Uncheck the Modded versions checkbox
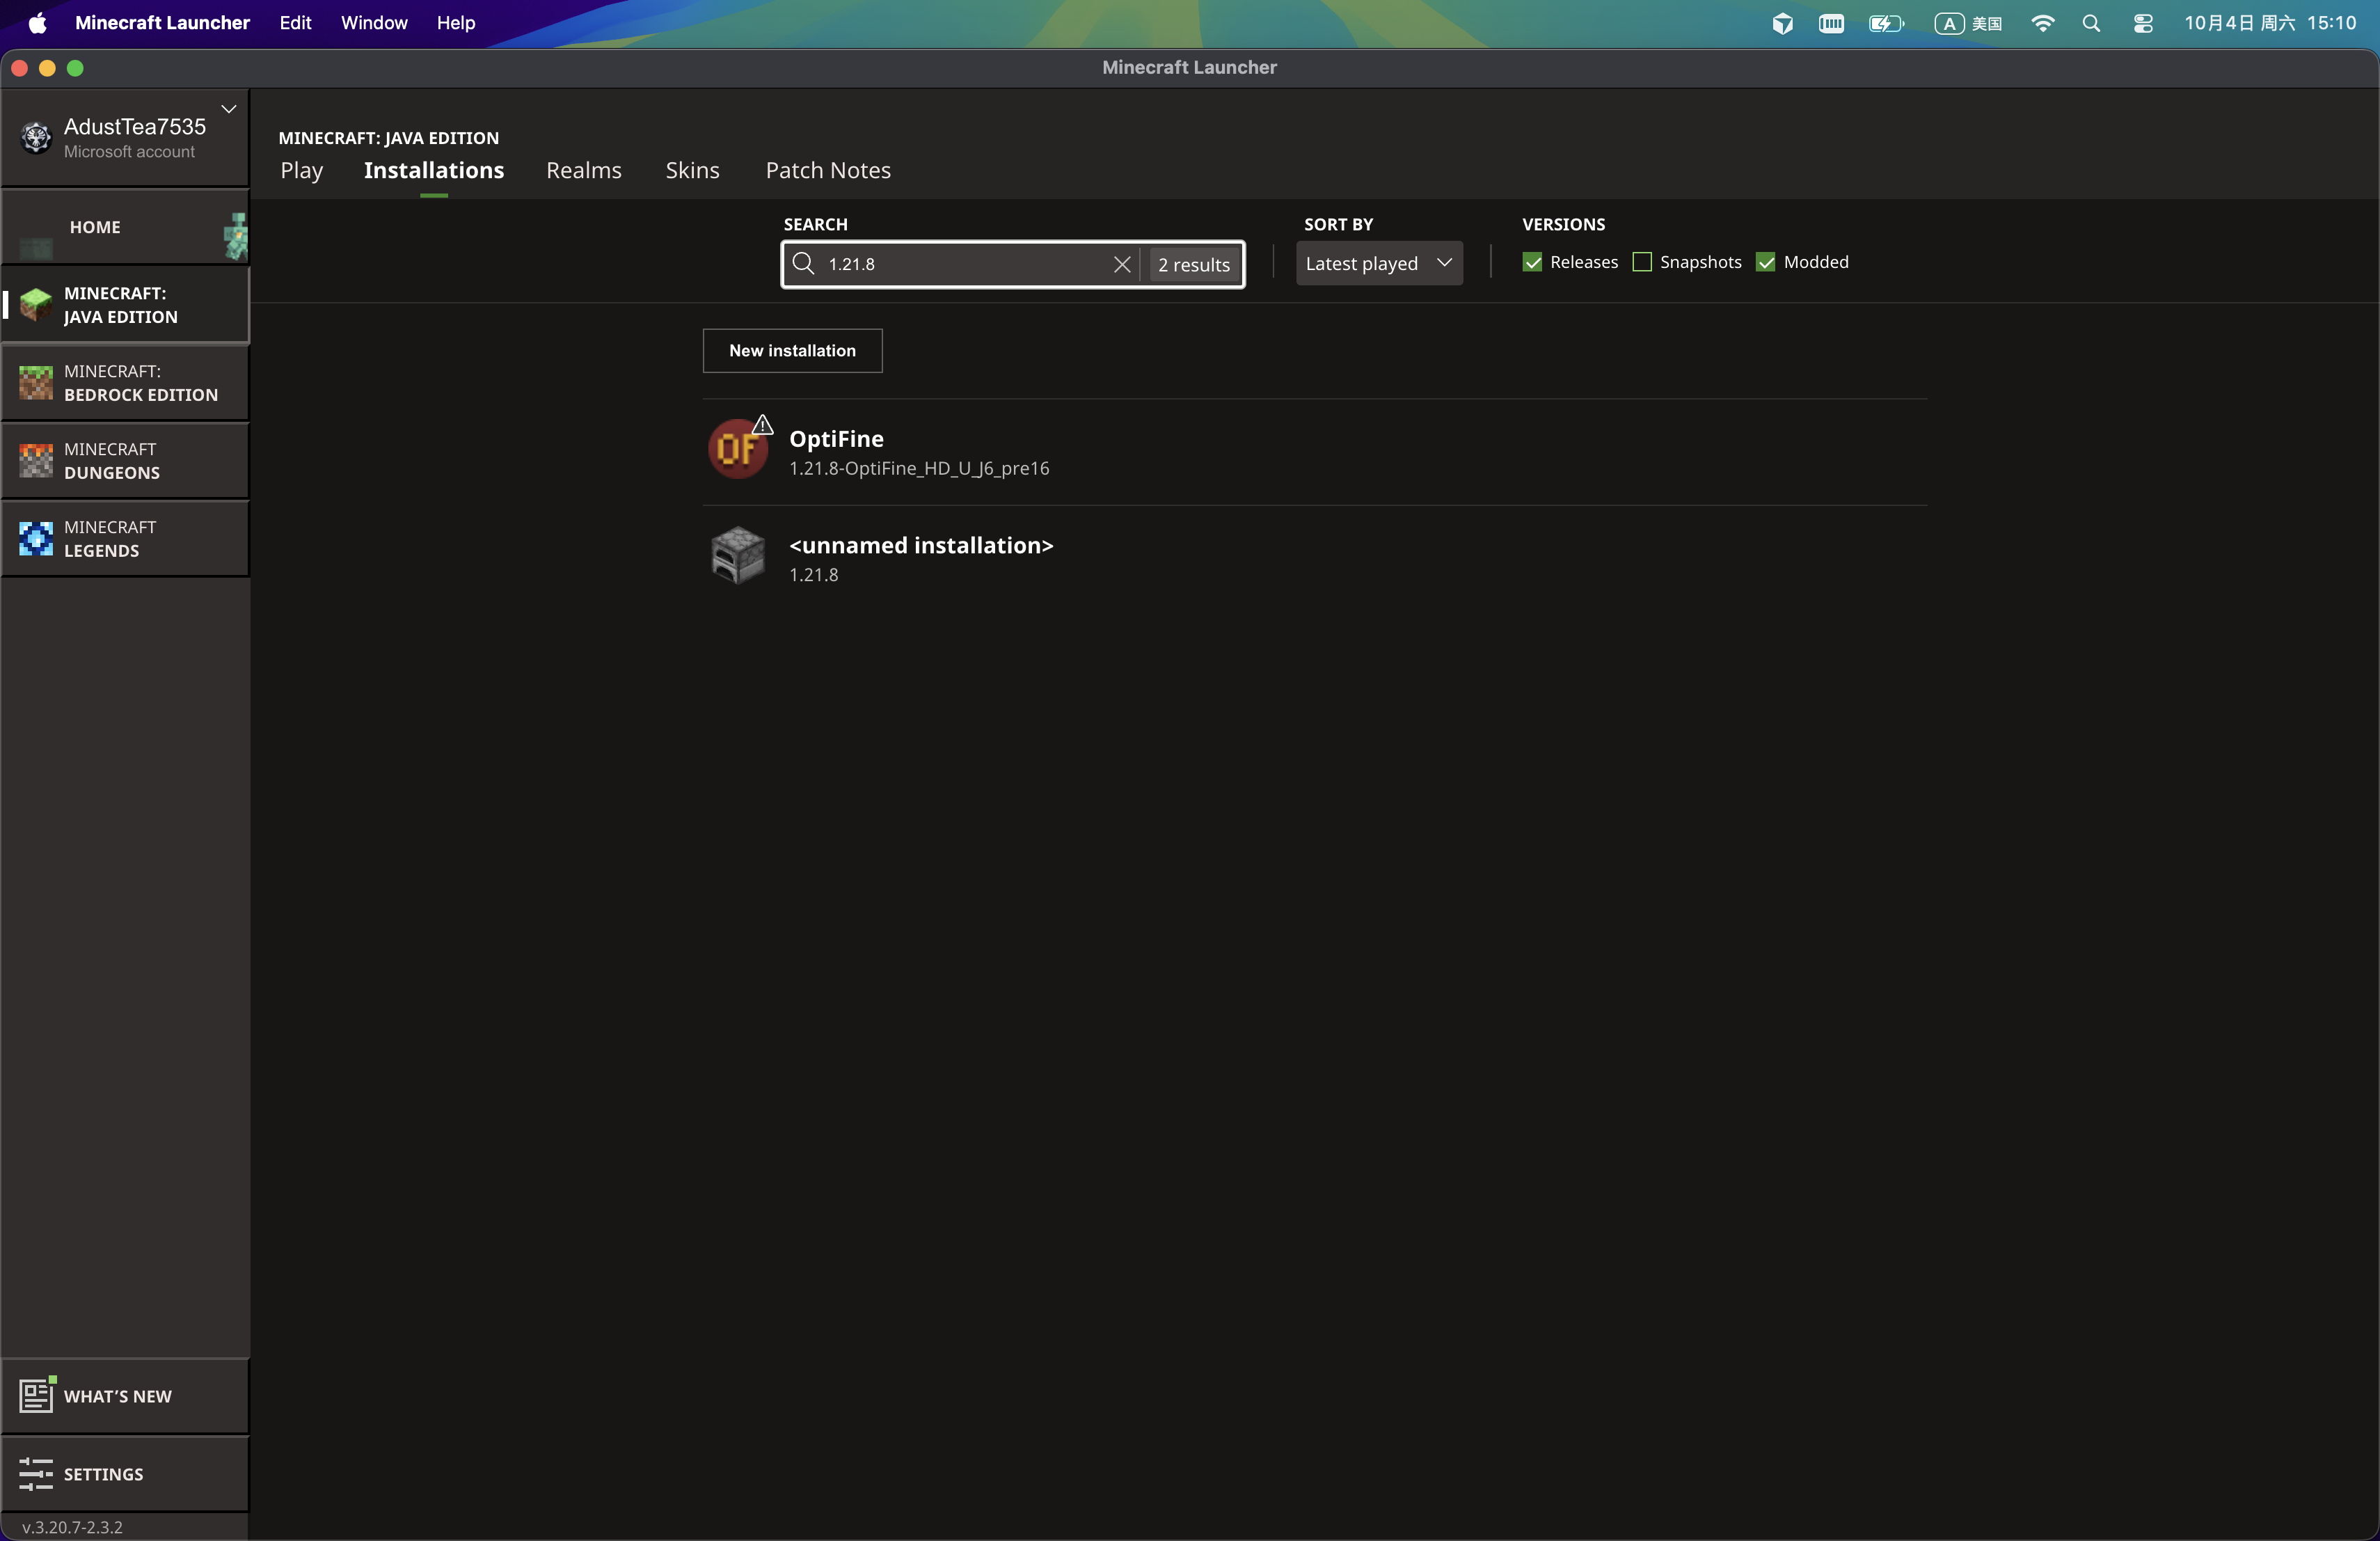The image size is (2380, 1541). click(x=1766, y=262)
